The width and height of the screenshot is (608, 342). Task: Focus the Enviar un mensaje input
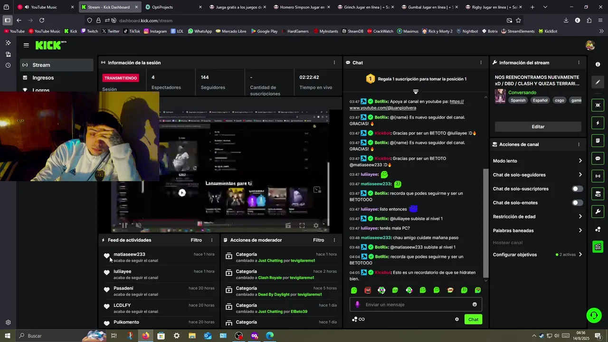click(x=416, y=304)
